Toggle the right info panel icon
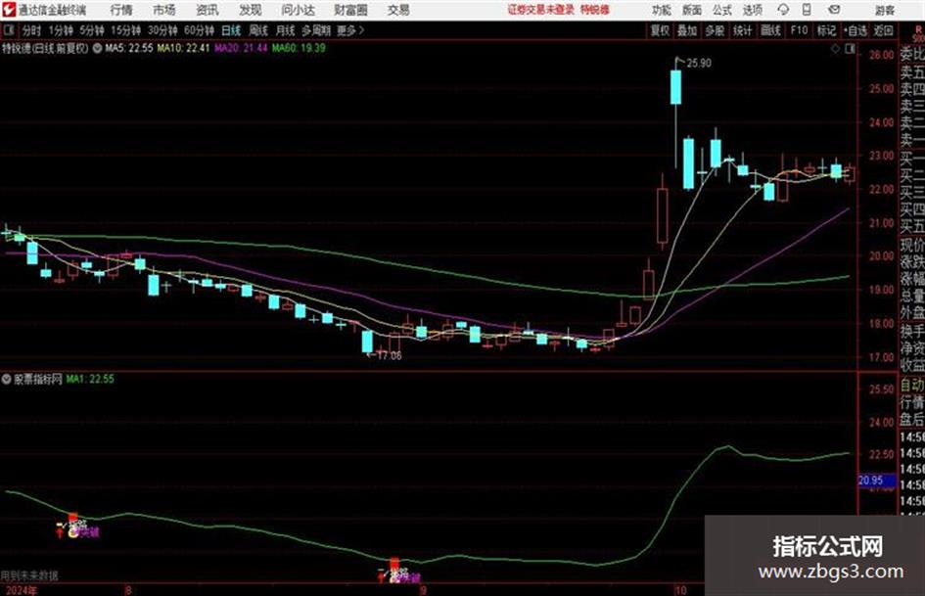This screenshot has height=596, width=925. point(850,49)
